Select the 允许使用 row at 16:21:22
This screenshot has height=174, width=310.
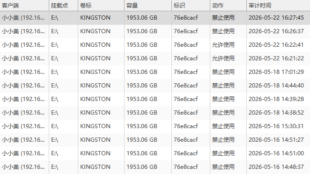click(155, 58)
